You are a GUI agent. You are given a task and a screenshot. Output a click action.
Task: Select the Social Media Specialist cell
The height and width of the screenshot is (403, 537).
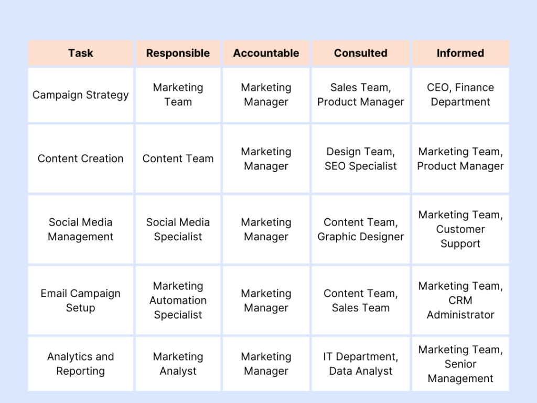coord(178,230)
